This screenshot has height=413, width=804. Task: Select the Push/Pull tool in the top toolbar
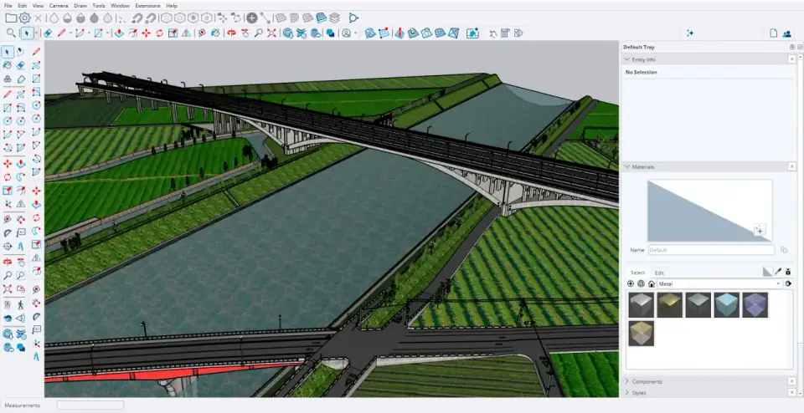point(119,33)
